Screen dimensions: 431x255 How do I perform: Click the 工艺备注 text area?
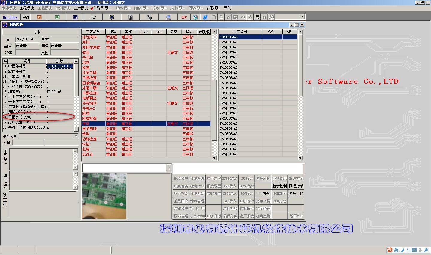click(42, 159)
